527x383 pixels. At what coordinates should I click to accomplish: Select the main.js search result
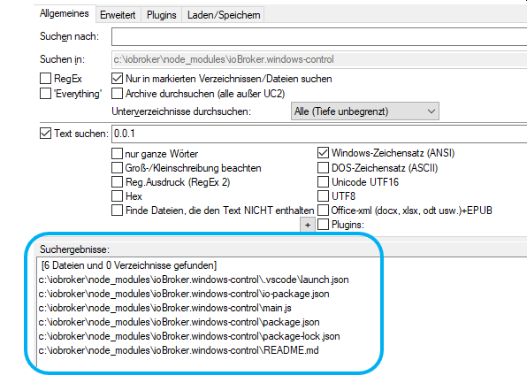165,308
